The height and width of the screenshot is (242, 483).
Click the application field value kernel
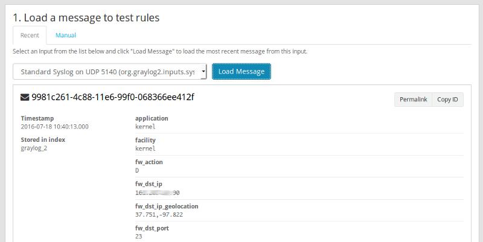(x=146, y=127)
